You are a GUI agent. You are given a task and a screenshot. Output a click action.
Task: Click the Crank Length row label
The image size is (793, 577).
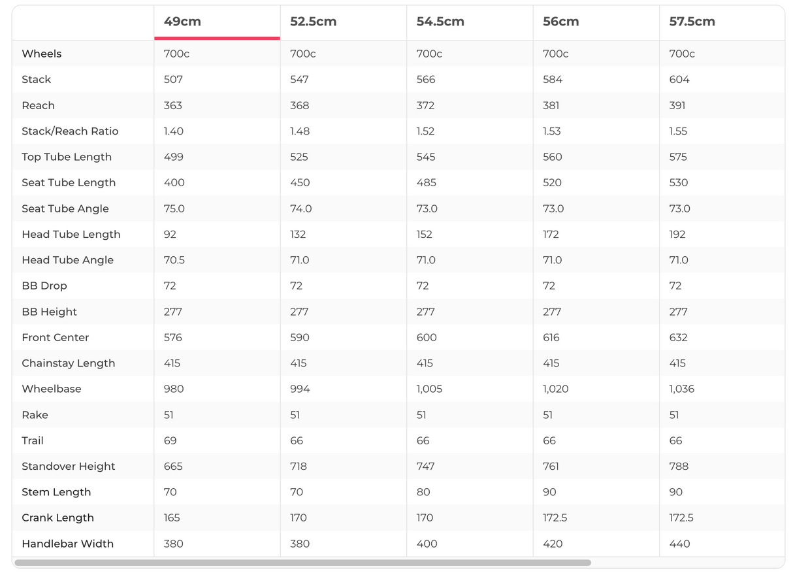pos(57,518)
